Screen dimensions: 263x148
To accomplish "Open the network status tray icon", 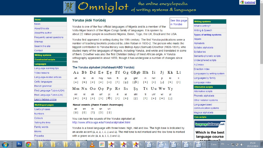I will 233,144.
